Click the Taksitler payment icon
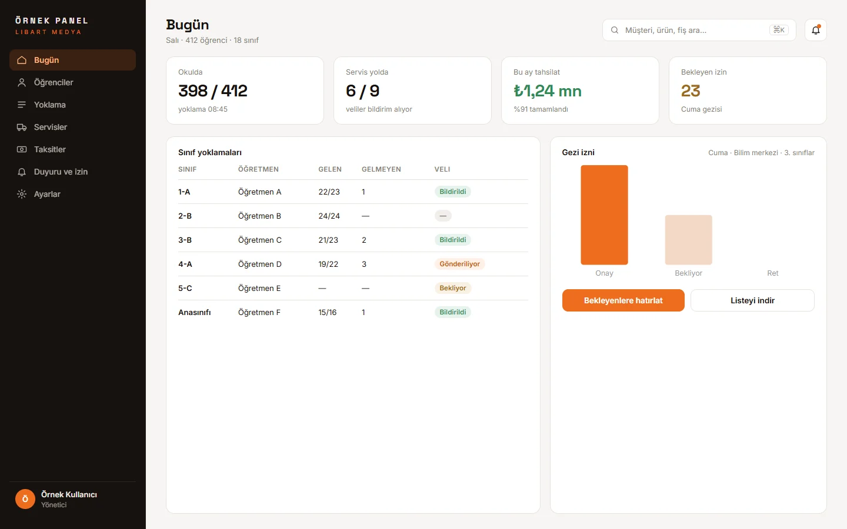The width and height of the screenshot is (847, 529). click(22, 149)
